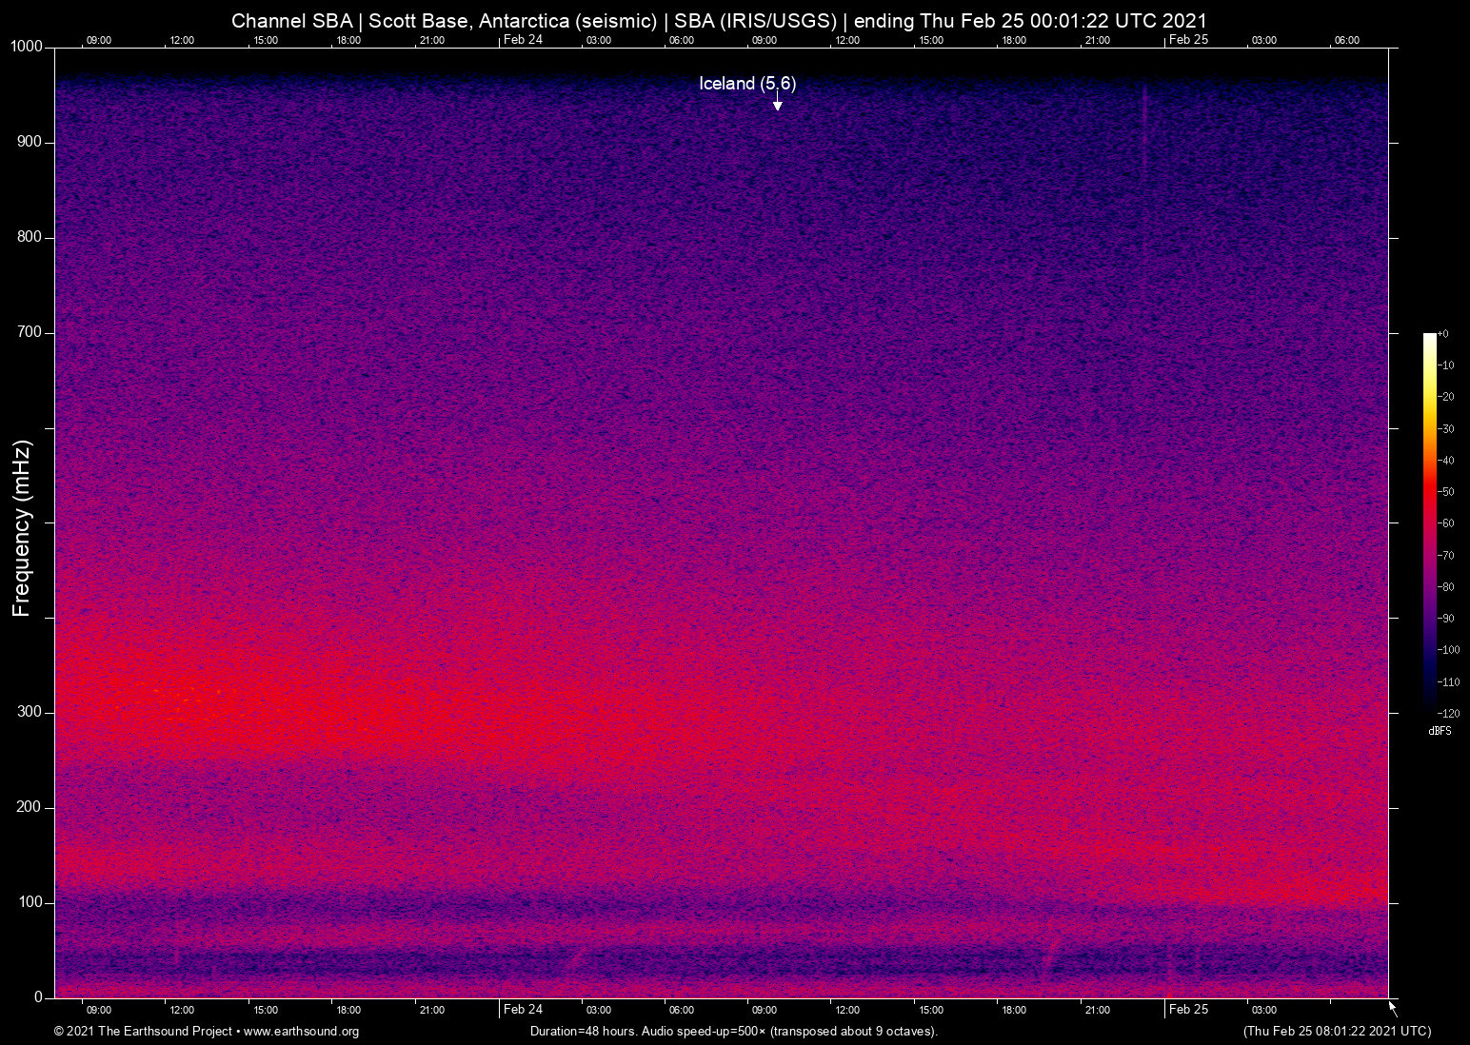Click the Feb 24 marker on the top time axis
The width and height of the screenshot is (1470, 1045).
point(523,40)
